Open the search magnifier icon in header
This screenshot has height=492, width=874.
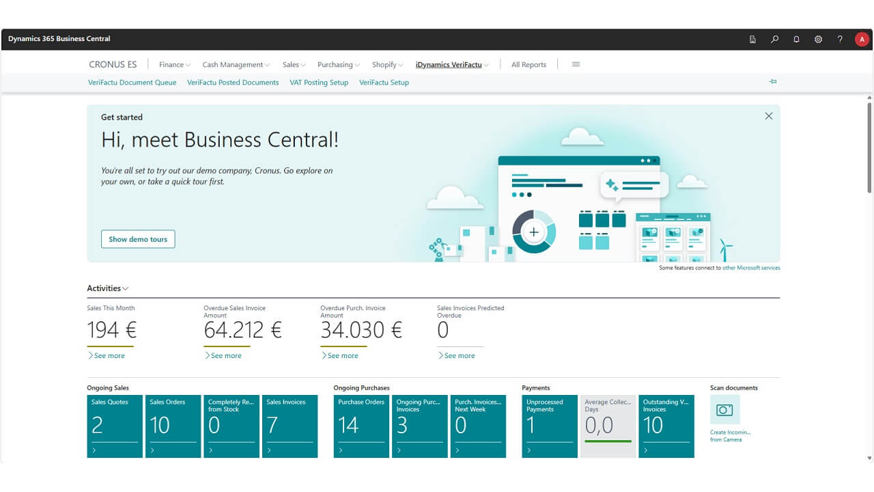(x=774, y=40)
